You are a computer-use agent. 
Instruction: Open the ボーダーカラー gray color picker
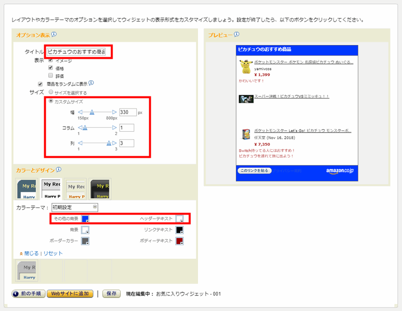85,241
